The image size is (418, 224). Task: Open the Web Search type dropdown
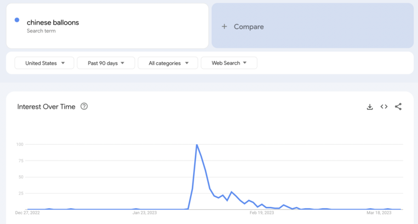(x=229, y=63)
